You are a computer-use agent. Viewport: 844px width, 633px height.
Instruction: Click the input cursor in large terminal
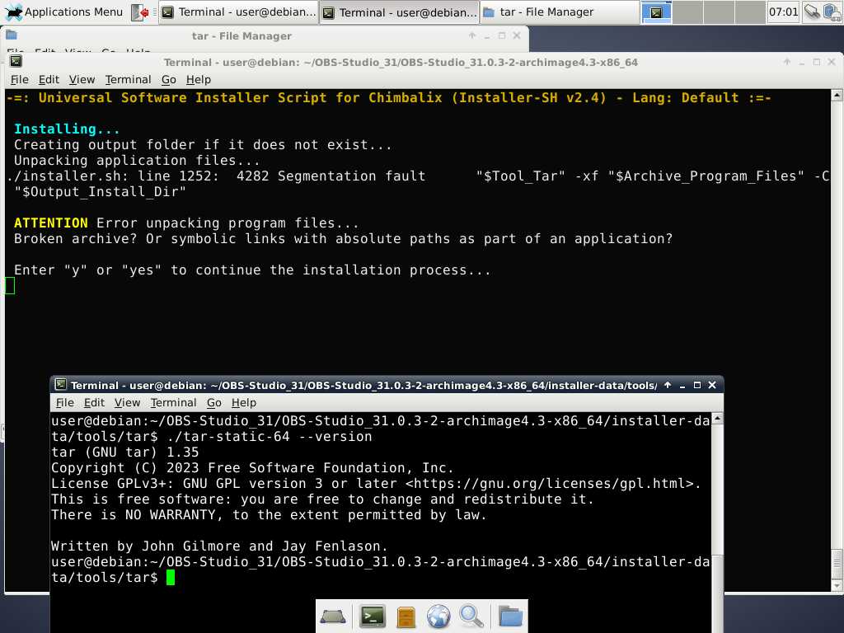pos(10,285)
